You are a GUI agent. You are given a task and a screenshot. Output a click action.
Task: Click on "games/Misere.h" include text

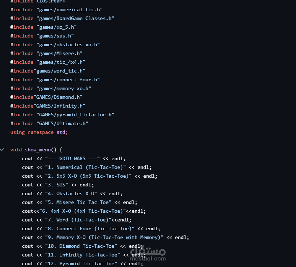pyautogui.click(x=59, y=53)
